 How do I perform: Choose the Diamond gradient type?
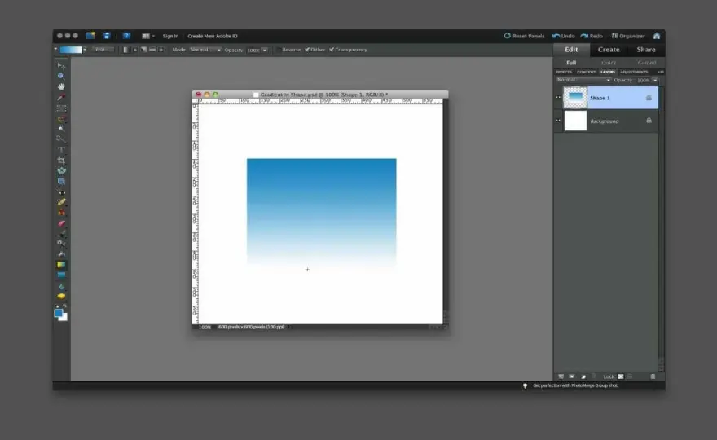(161, 50)
